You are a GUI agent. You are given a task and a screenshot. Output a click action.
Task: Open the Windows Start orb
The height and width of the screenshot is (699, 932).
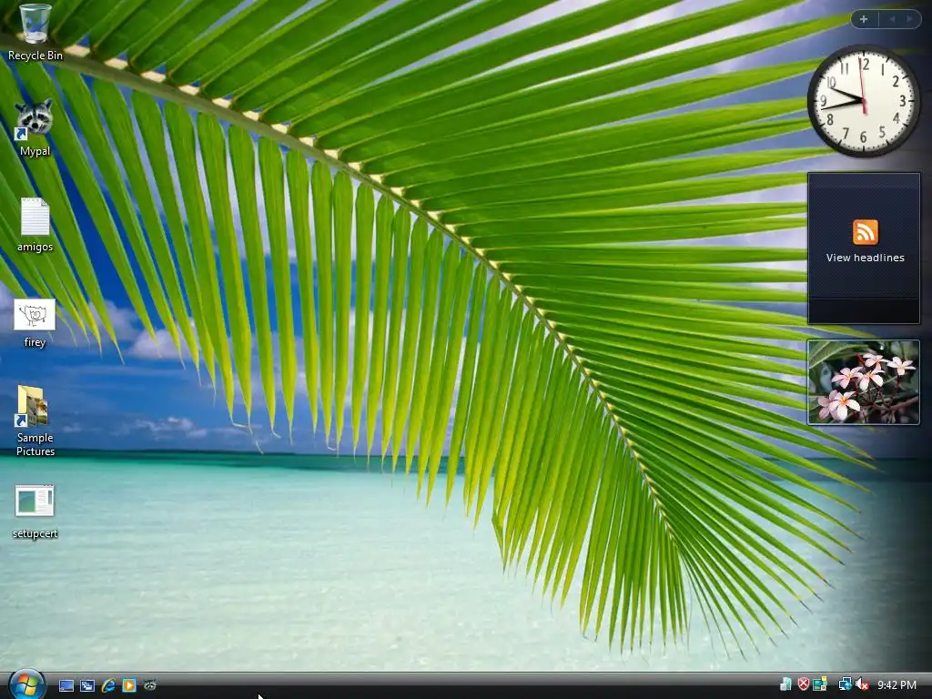click(26, 684)
